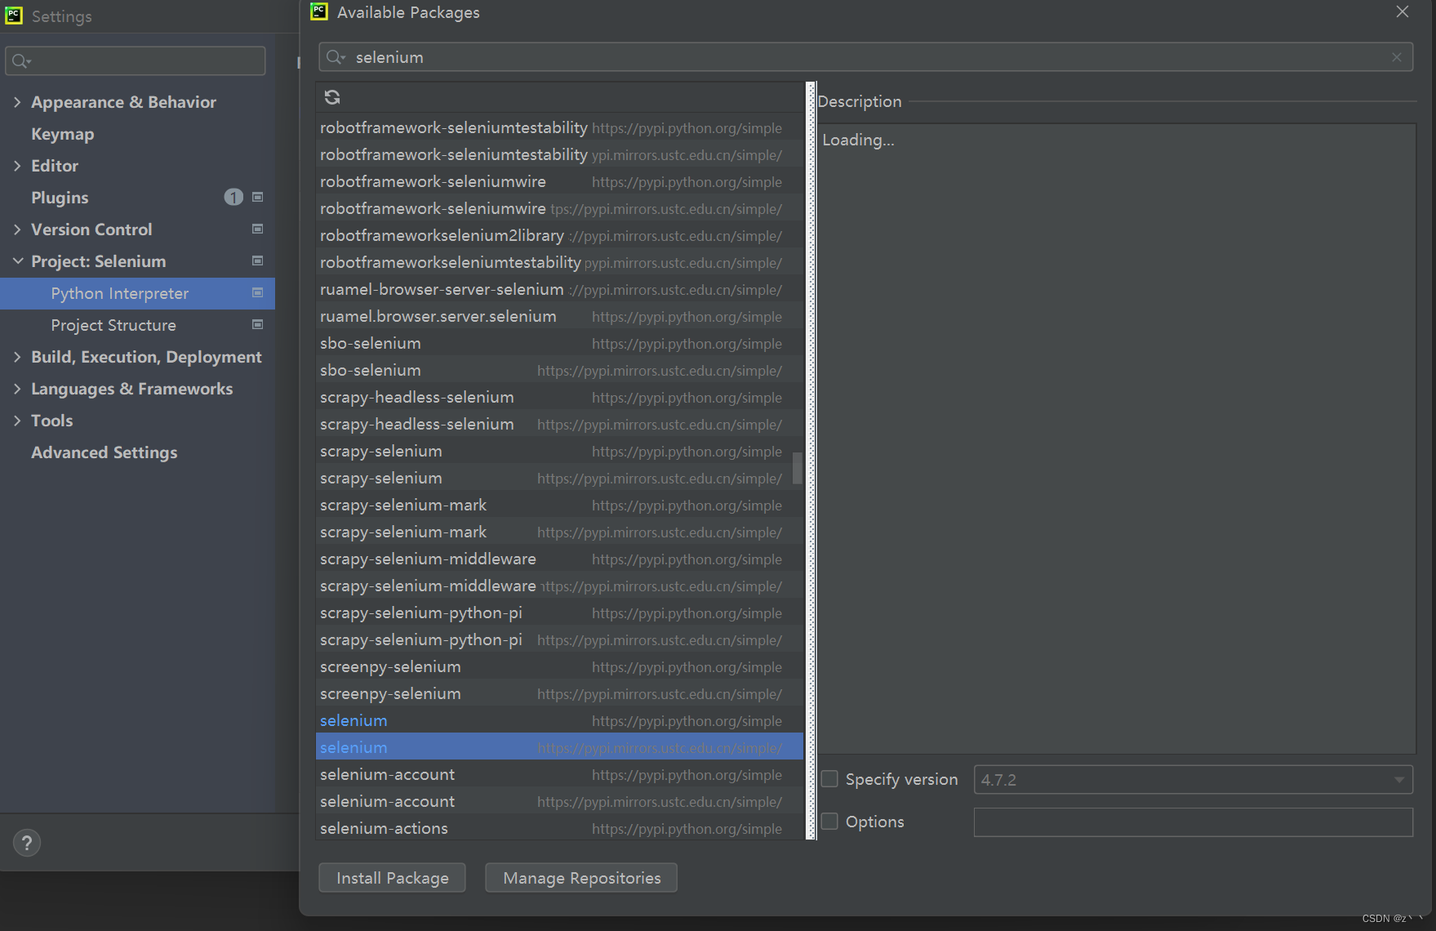Select scrapy-selenium-middleware from pypi.python.org
The height and width of the screenshot is (931, 1436).
click(x=559, y=559)
